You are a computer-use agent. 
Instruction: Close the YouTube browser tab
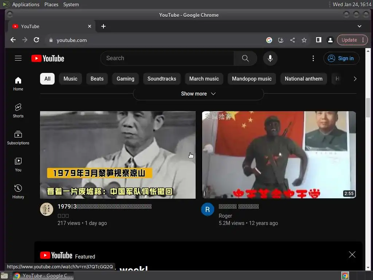tap(90, 26)
